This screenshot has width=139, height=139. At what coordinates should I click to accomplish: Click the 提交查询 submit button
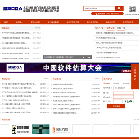[116, 106]
